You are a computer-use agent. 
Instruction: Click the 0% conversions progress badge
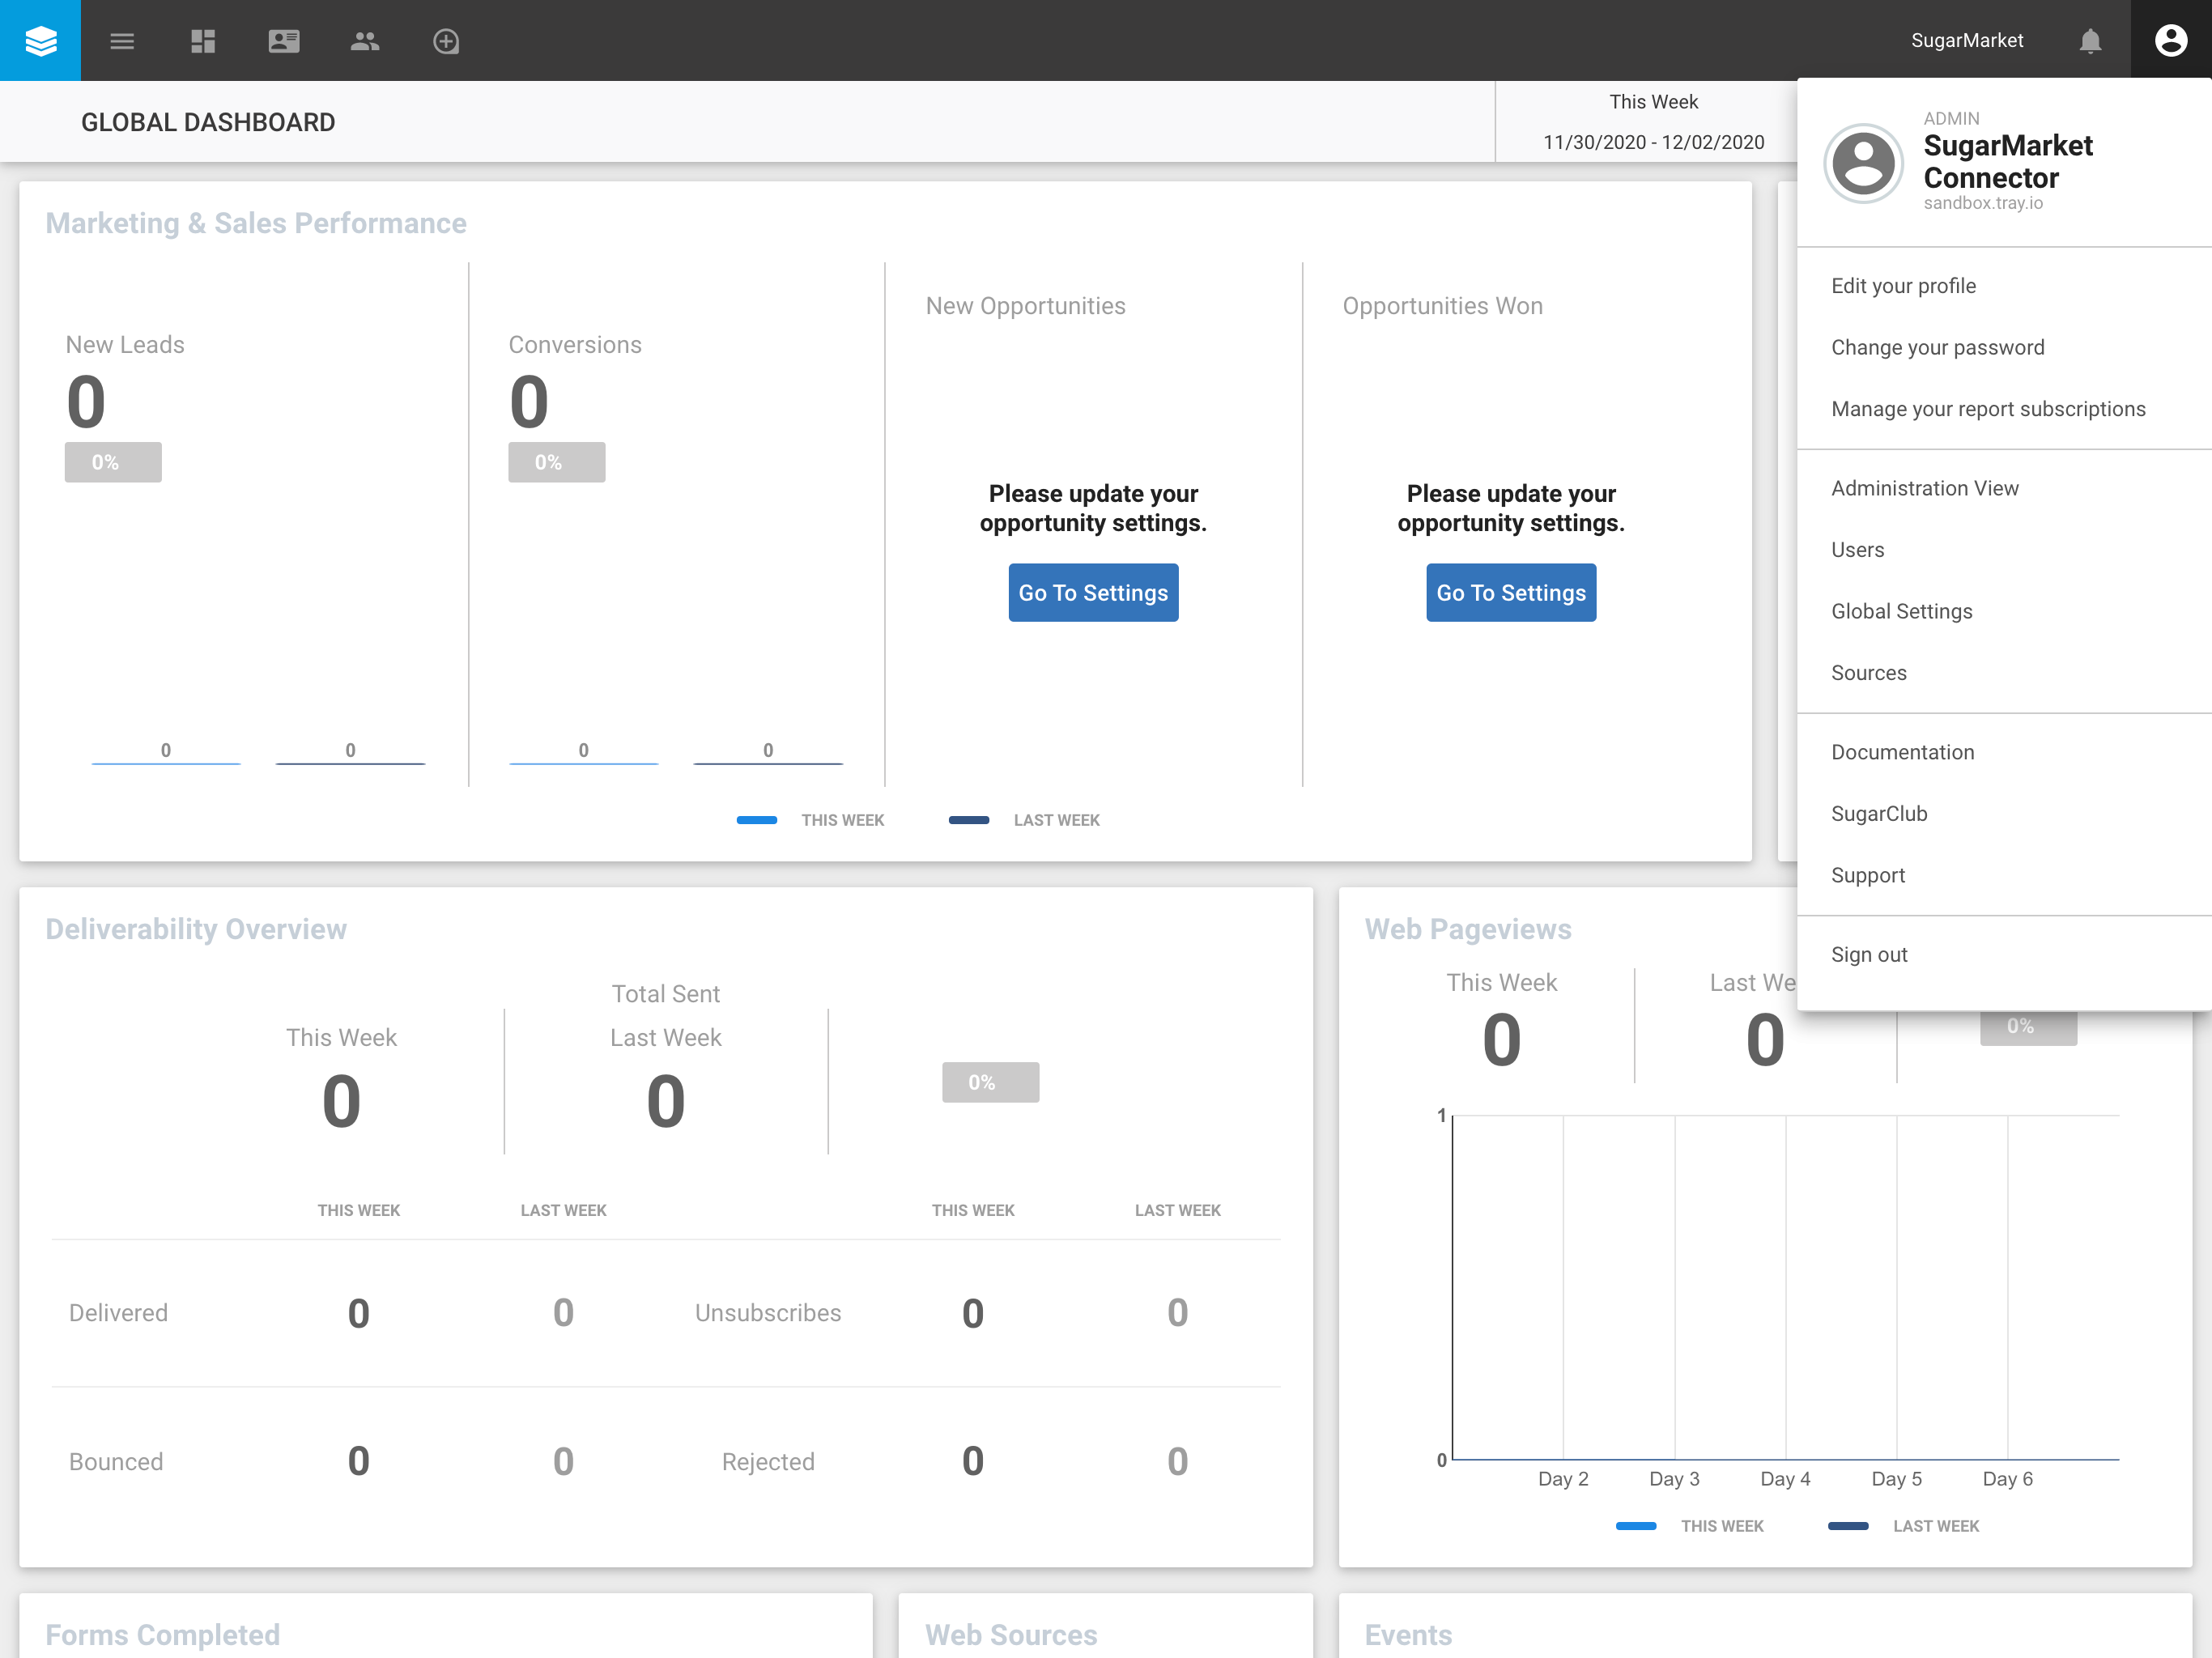(x=556, y=461)
